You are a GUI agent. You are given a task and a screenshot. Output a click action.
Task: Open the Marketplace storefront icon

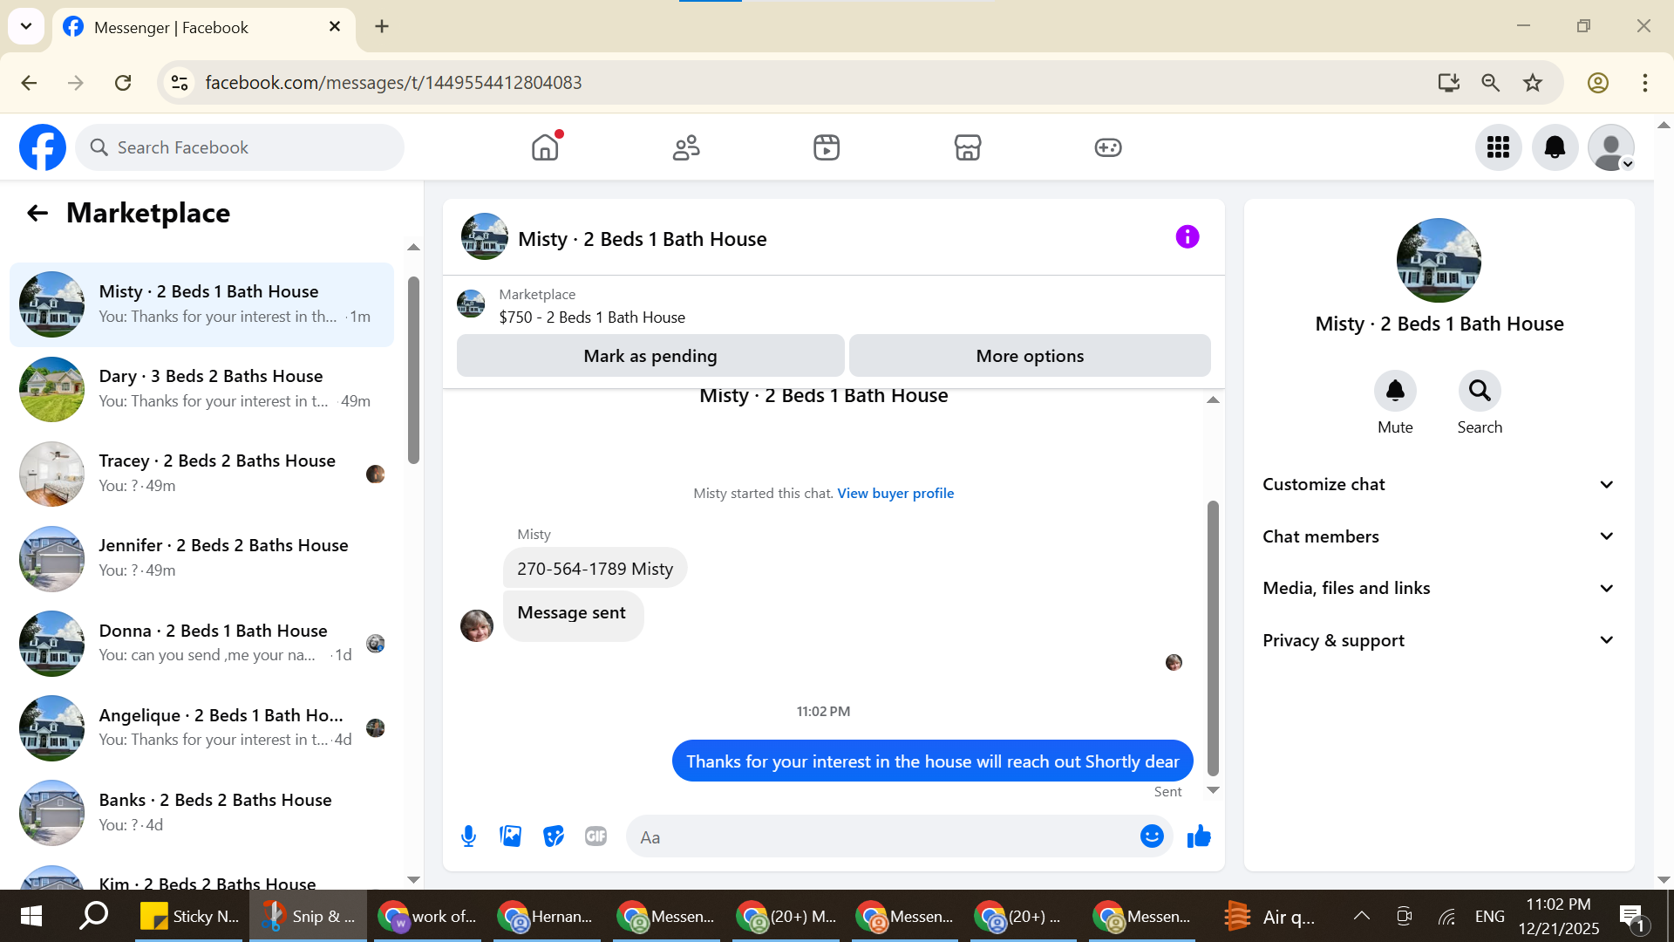point(968,147)
